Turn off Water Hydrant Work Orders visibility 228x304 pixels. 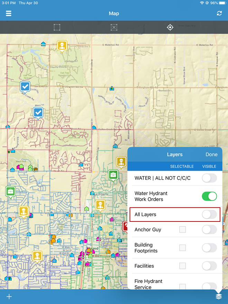click(209, 196)
